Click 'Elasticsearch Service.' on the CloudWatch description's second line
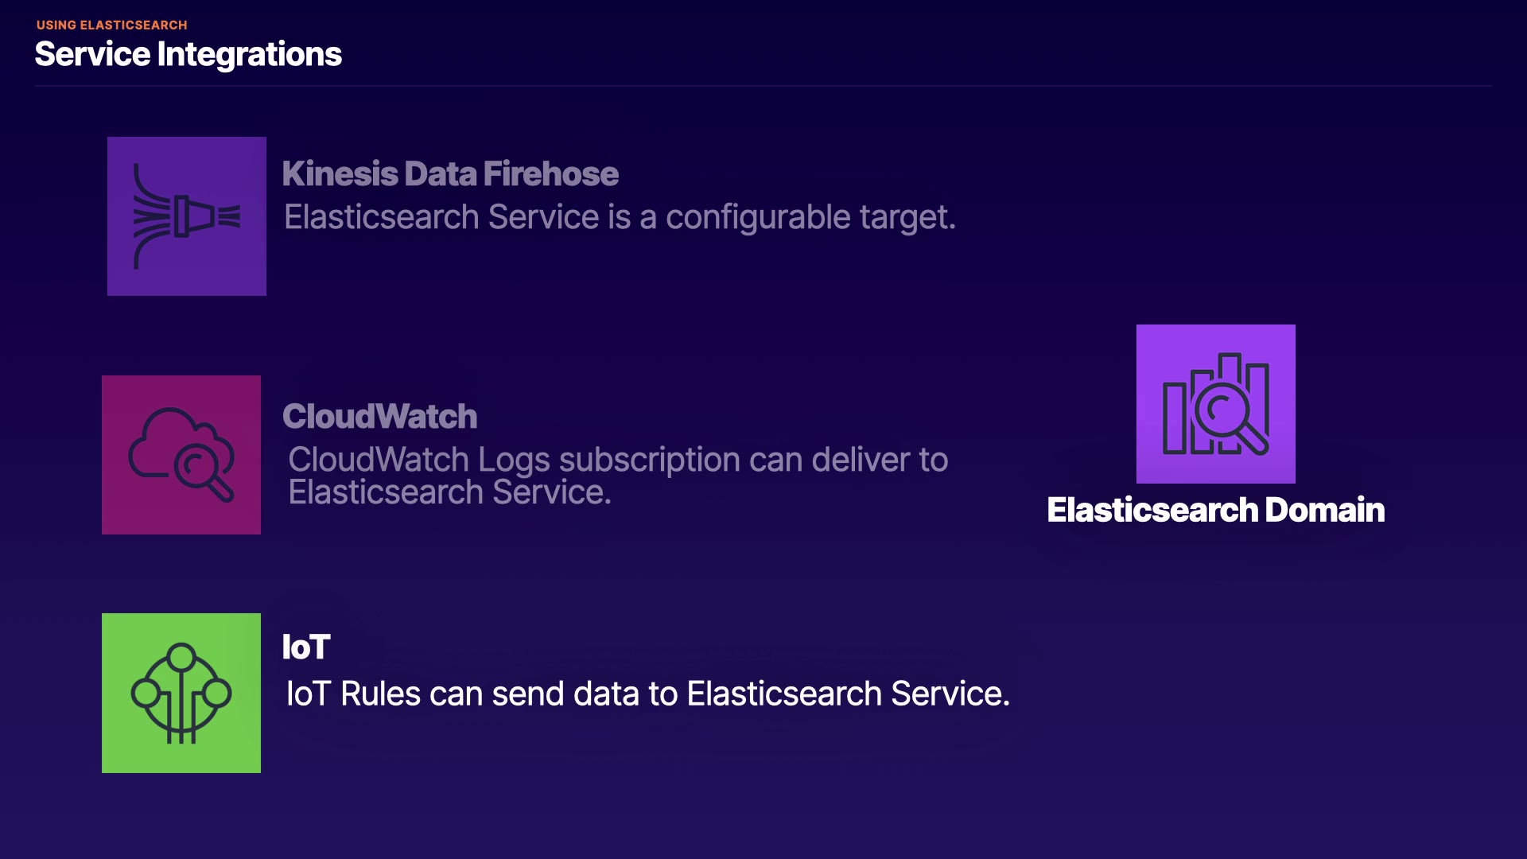Viewport: 1527px width, 859px height. 449,493
